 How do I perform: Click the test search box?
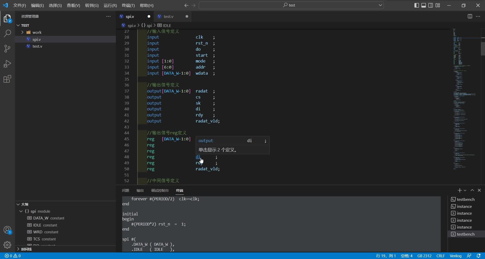coord(291,5)
